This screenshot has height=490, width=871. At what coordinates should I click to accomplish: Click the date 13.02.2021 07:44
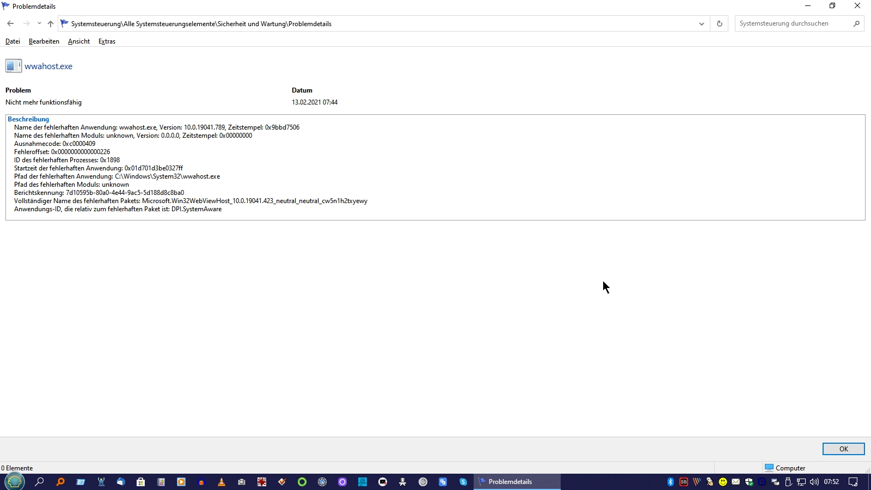315,102
